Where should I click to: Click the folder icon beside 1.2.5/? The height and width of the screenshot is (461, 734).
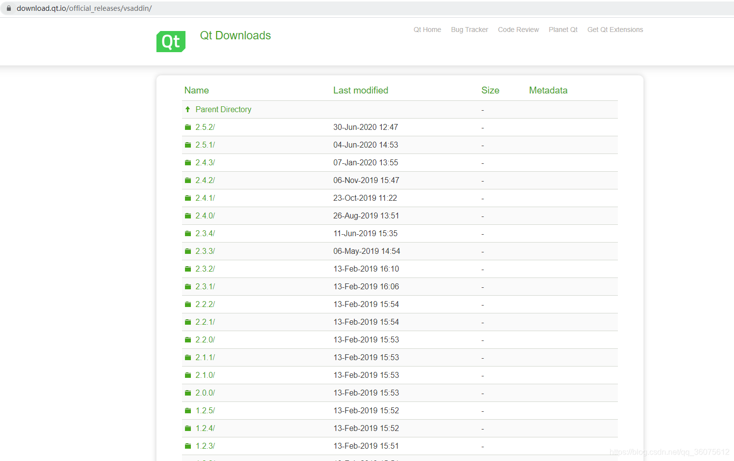188,411
